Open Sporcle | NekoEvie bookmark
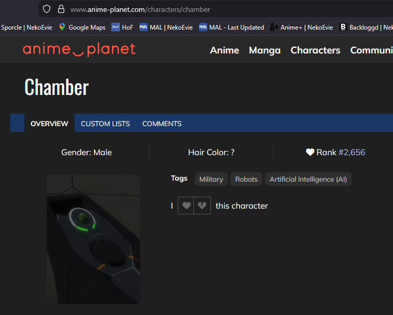Screen dimensions: 393x315 (26, 28)
